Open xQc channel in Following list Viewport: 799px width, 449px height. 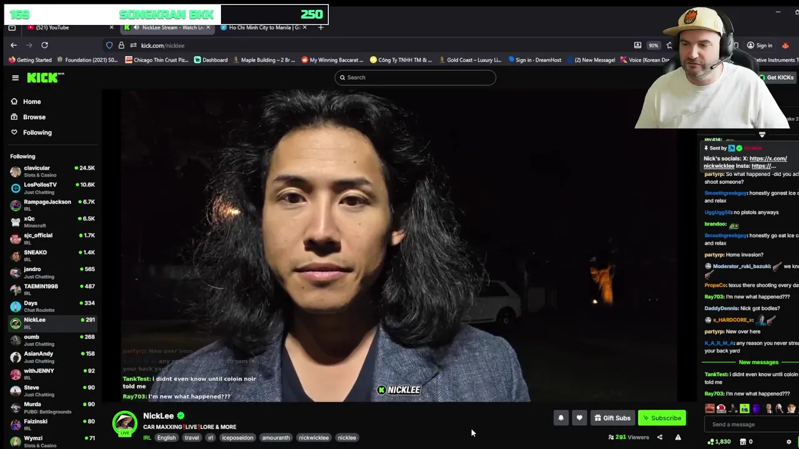(x=52, y=221)
